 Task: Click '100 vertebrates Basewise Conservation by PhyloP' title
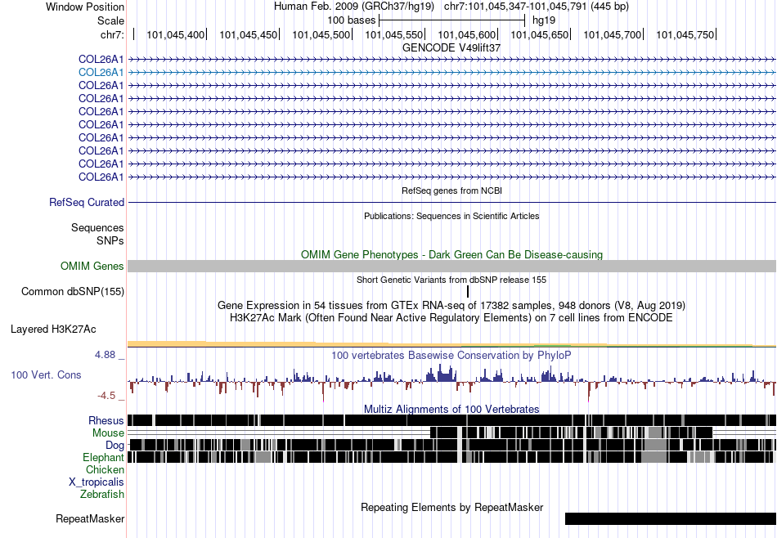pyautogui.click(x=451, y=355)
